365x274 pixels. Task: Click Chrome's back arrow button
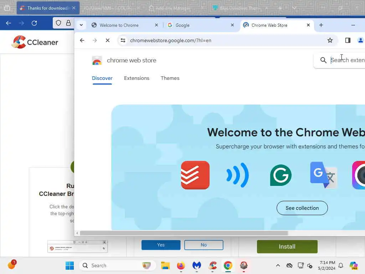click(x=82, y=40)
